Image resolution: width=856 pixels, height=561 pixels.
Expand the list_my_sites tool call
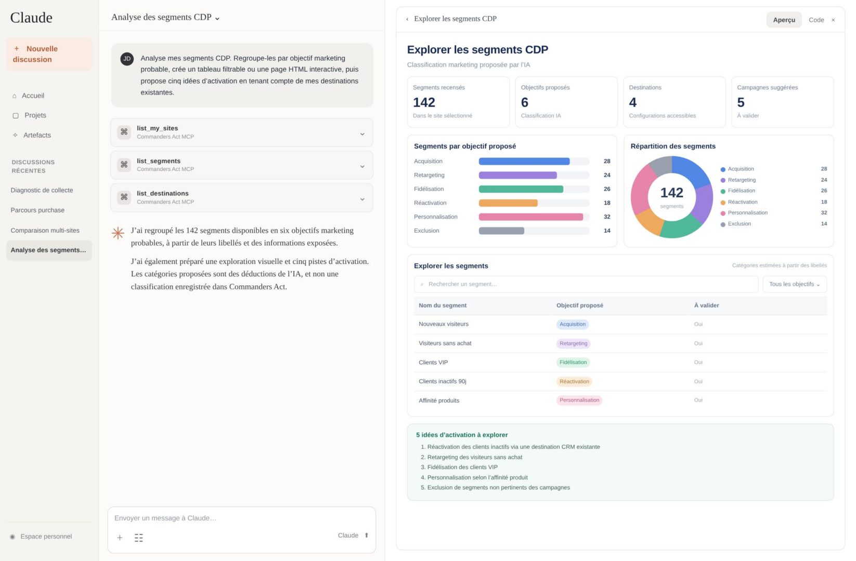[x=362, y=135]
